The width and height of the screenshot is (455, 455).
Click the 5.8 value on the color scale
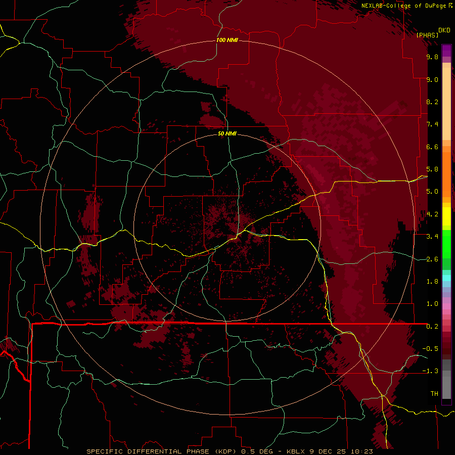[x=432, y=169]
